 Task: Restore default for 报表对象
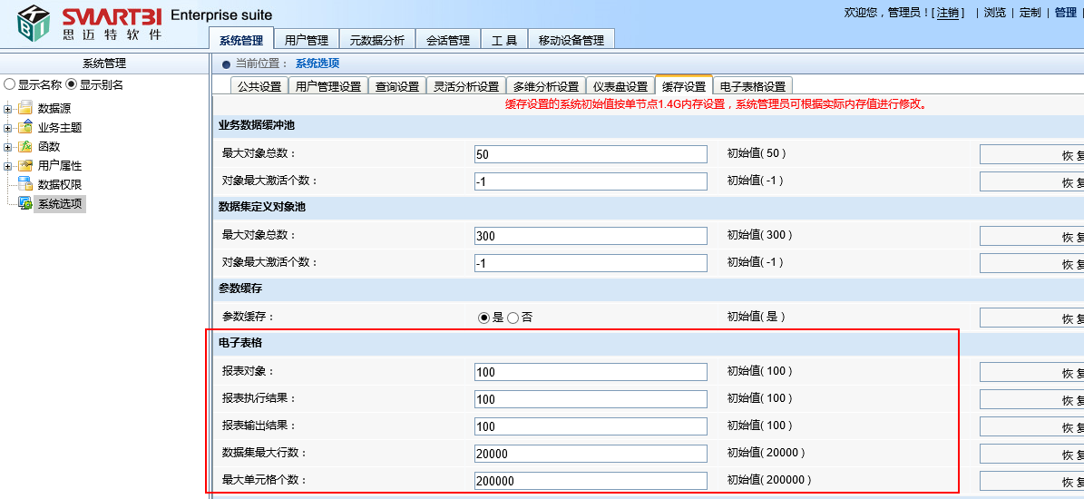(x=1031, y=372)
